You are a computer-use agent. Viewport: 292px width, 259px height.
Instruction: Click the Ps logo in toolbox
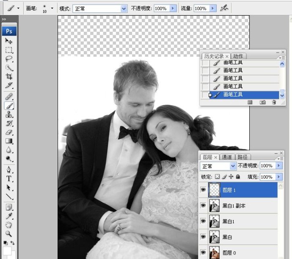pyautogui.click(x=9, y=31)
